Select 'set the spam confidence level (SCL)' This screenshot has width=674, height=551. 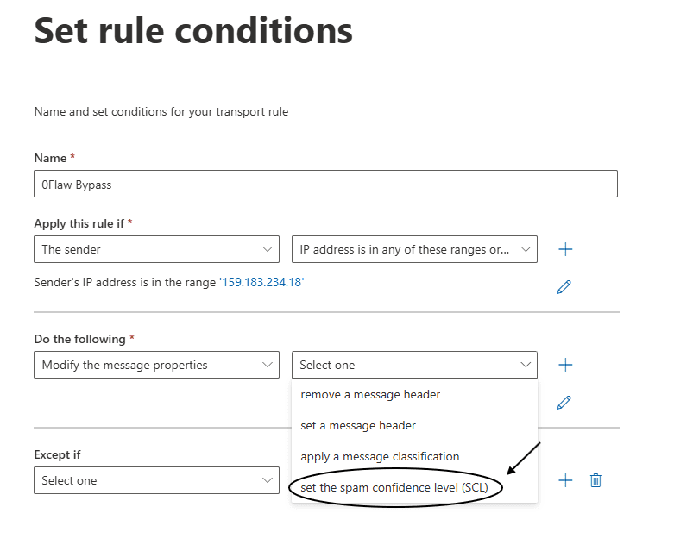(394, 487)
